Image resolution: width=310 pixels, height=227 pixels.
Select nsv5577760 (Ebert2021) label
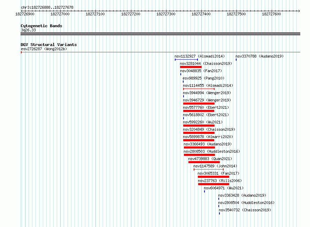tap(206, 107)
